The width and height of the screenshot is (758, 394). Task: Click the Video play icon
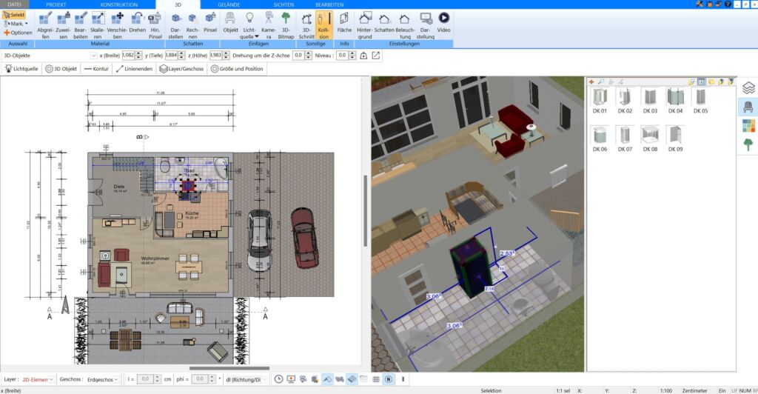443,18
